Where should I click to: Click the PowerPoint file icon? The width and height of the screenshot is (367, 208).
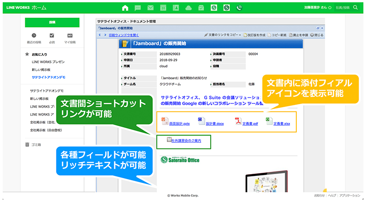pyautogui.click(x=165, y=121)
